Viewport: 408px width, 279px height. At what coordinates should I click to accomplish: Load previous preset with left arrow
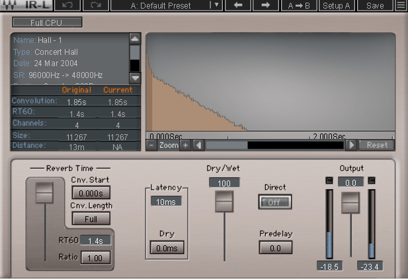[238, 6]
